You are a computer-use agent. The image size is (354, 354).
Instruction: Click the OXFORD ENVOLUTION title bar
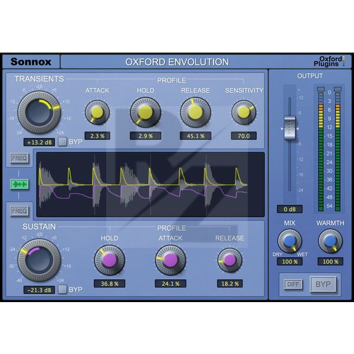click(x=177, y=62)
